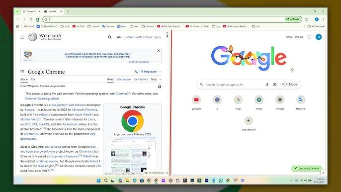The image size is (341, 192).
Task: Click the Create account link
Action: pyautogui.click(x=143, y=37)
